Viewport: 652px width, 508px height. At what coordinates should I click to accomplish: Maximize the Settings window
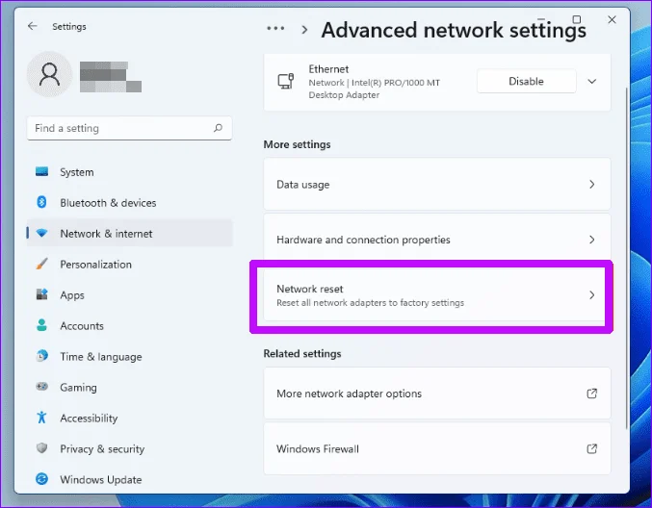(x=576, y=19)
